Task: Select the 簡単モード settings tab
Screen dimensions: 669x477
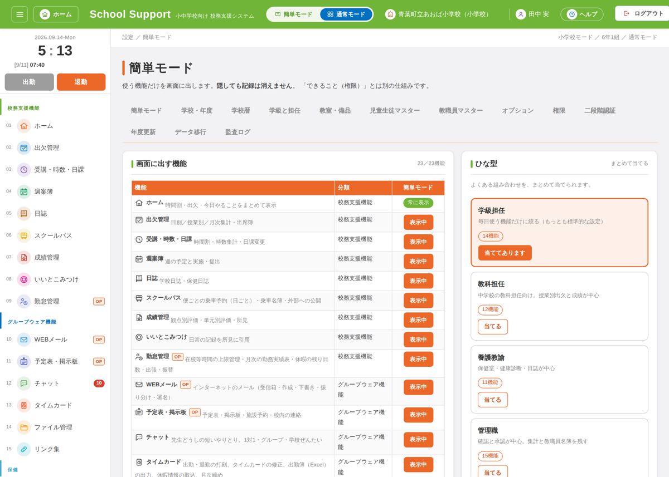Action: pos(146,111)
